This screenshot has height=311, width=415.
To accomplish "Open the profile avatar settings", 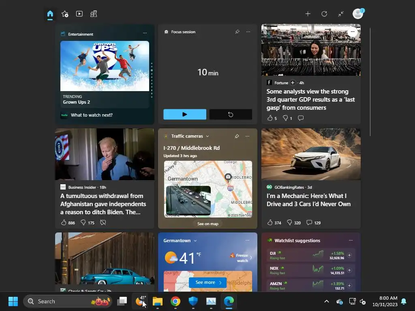I will pos(358,14).
